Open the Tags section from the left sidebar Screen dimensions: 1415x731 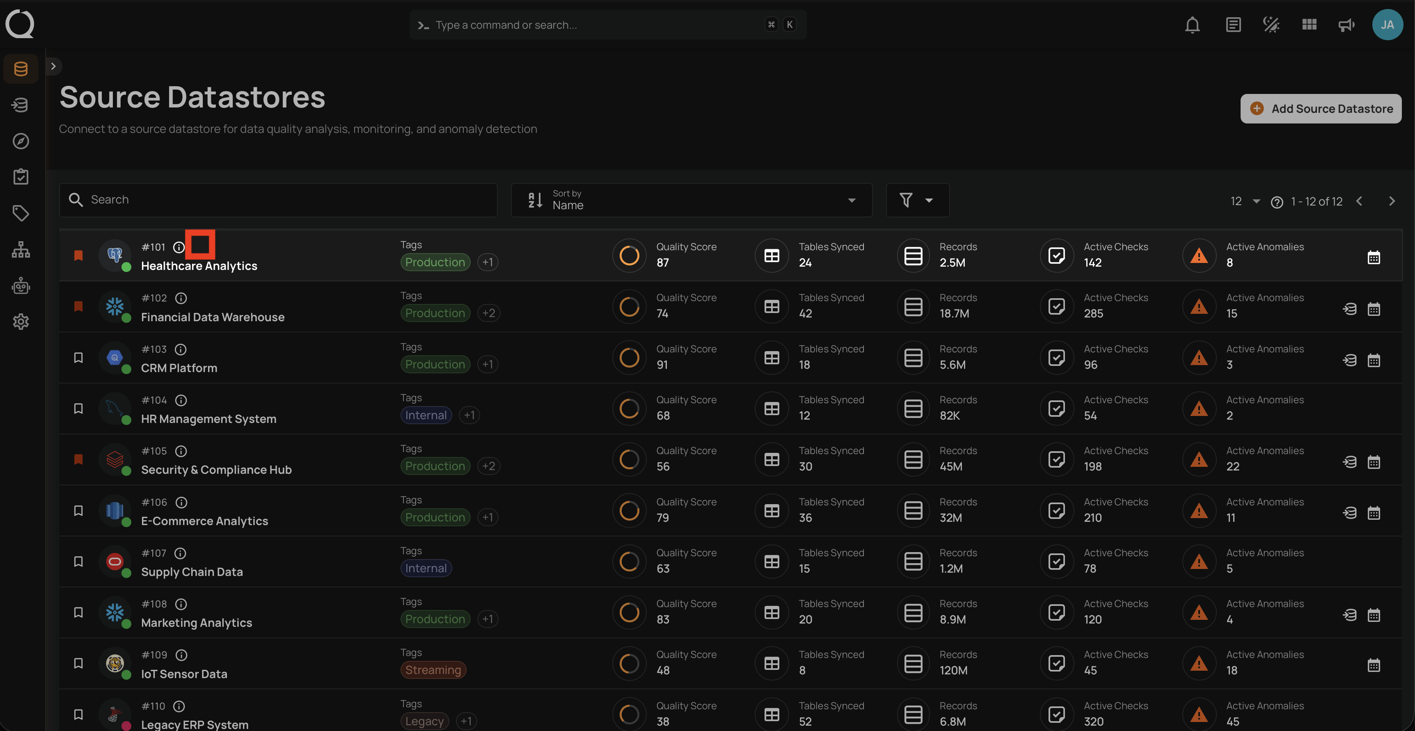(x=21, y=213)
